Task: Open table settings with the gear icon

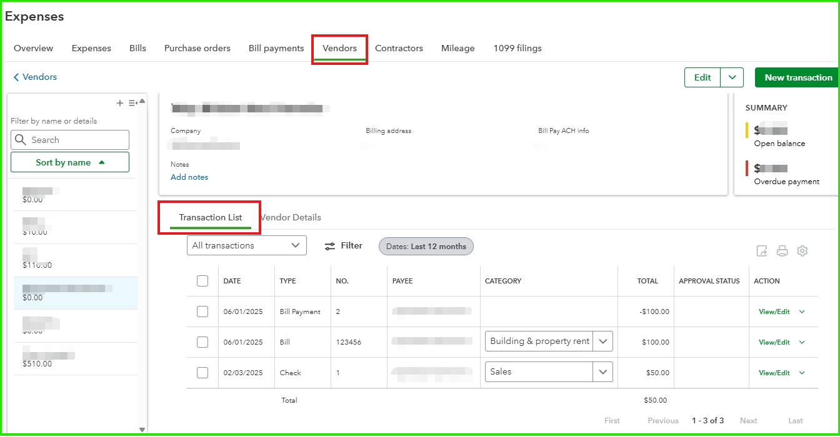Action: pos(802,251)
